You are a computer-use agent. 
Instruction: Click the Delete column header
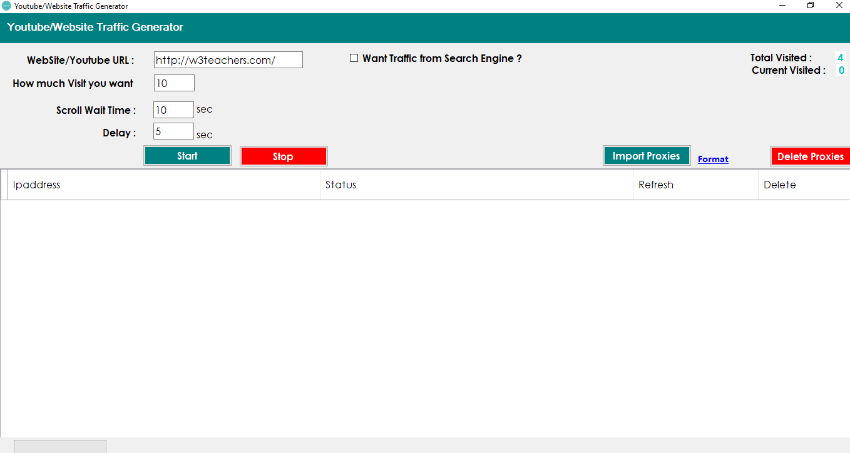point(779,185)
